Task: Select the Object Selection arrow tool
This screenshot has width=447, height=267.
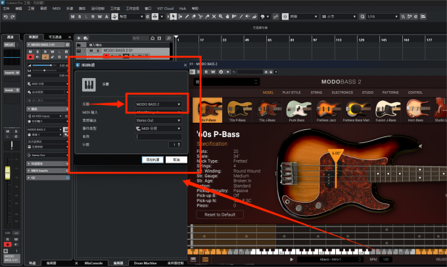Action: point(173,17)
